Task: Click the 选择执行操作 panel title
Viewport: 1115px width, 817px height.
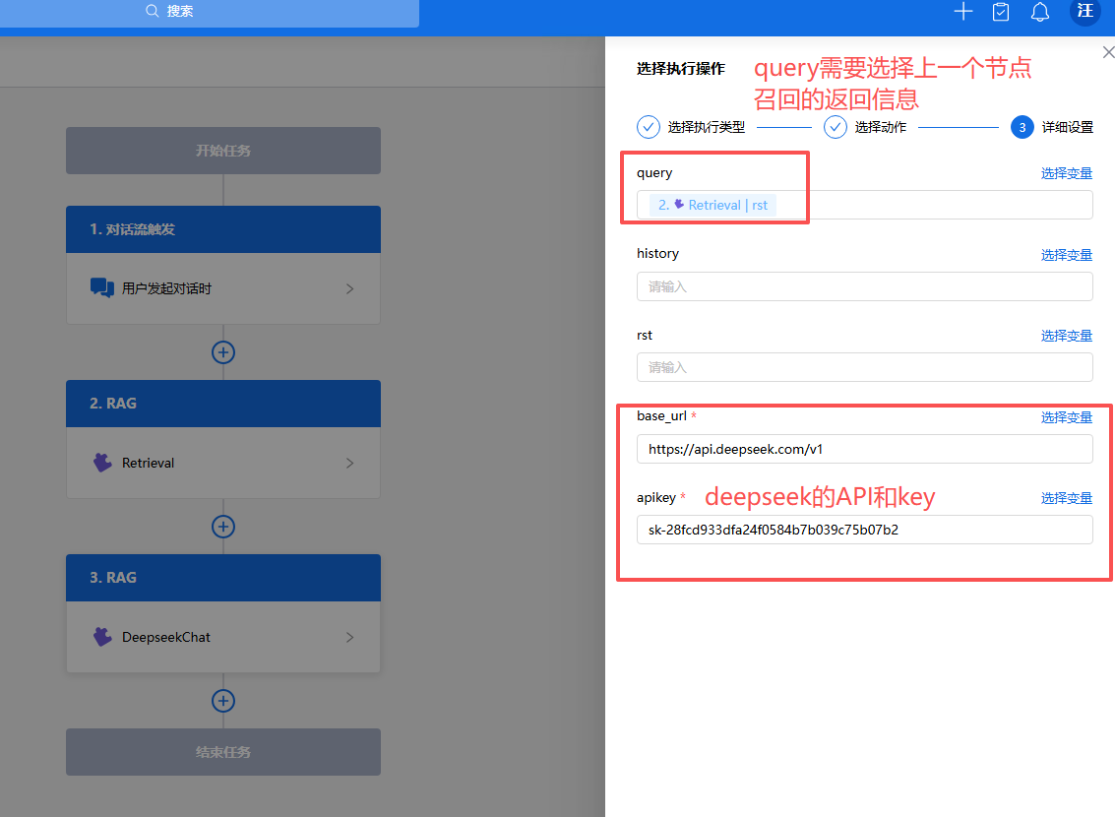Action: [x=681, y=68]
